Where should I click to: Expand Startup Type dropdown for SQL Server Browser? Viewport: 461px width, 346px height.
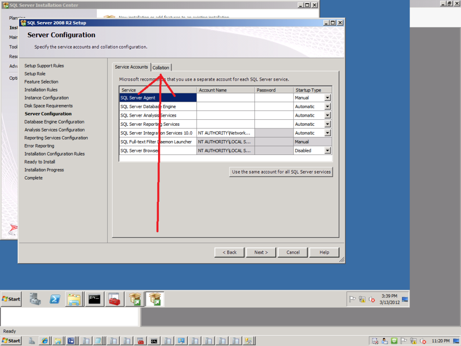pyautogui.click(x=328, y=151)
